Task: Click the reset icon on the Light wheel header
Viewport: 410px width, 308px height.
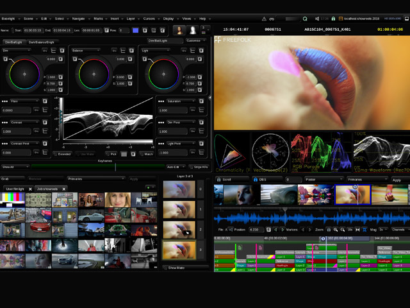Action: (201, 50)
